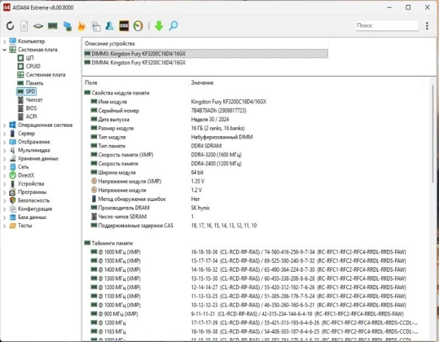Image resolution: width=439 pixels, height=342 pixels.
Task: Open BIOS in the sidebar tree
Action: [x=31, y=108]
